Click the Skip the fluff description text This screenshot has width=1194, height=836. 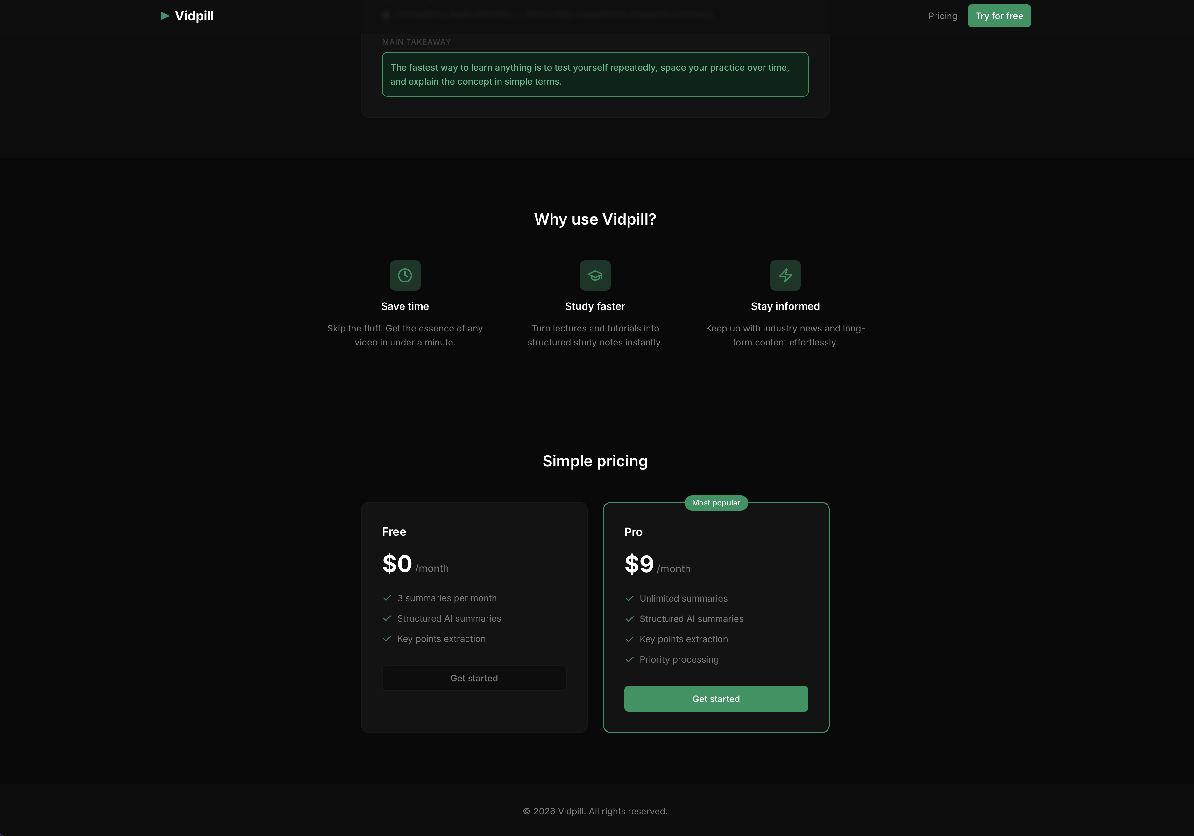click(x=405, y=335)
